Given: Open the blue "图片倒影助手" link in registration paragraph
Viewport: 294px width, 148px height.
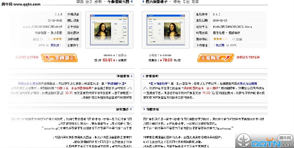Looking at the screenshot, I should 159,84.
